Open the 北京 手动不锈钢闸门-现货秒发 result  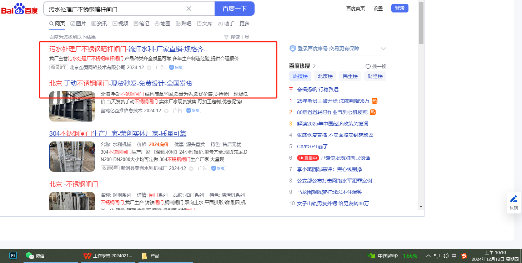[121, 83]
